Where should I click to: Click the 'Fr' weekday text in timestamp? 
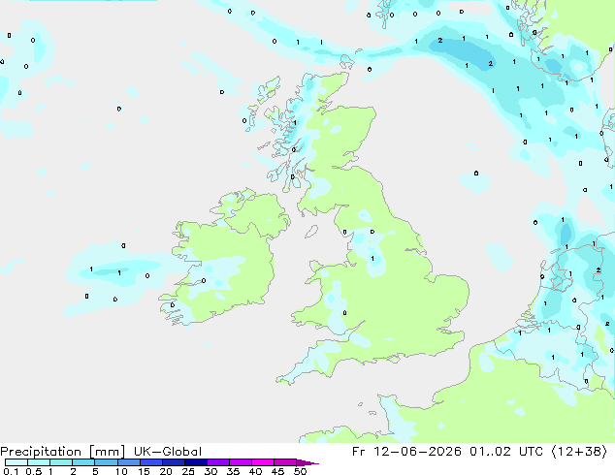pyautogui.click(x=359, y=452)
